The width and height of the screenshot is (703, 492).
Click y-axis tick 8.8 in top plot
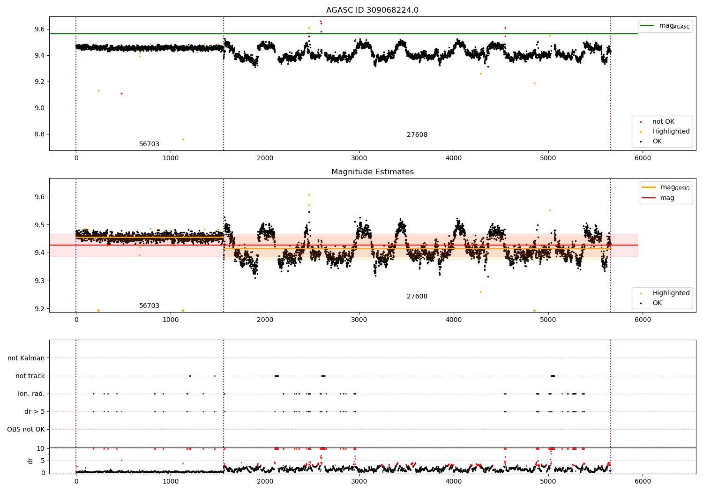click(x=39, y=134)
